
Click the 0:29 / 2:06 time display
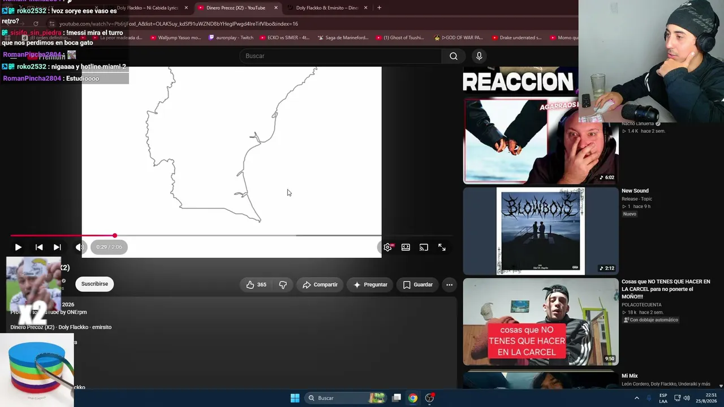[109, 247]
